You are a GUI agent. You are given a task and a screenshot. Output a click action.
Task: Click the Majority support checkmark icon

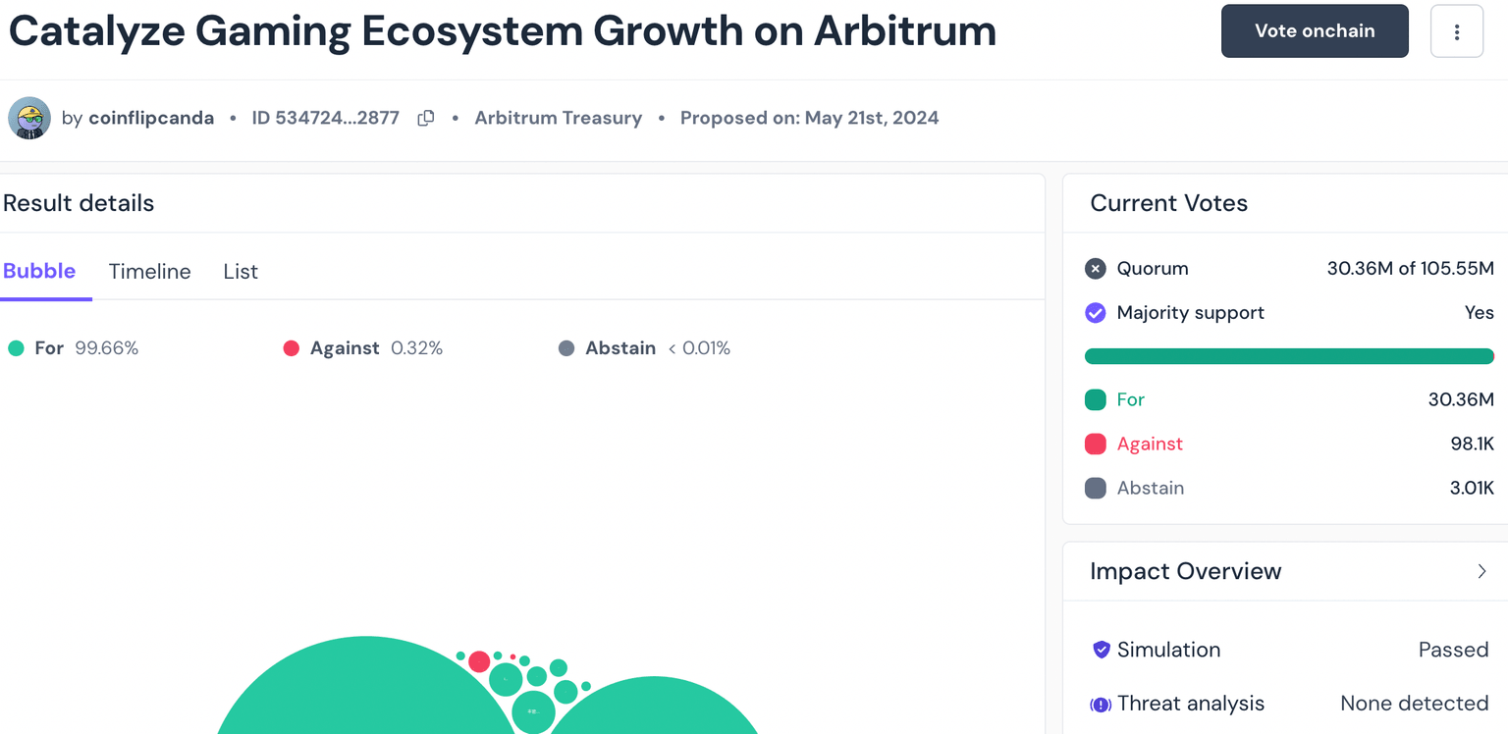[1096, 313]
